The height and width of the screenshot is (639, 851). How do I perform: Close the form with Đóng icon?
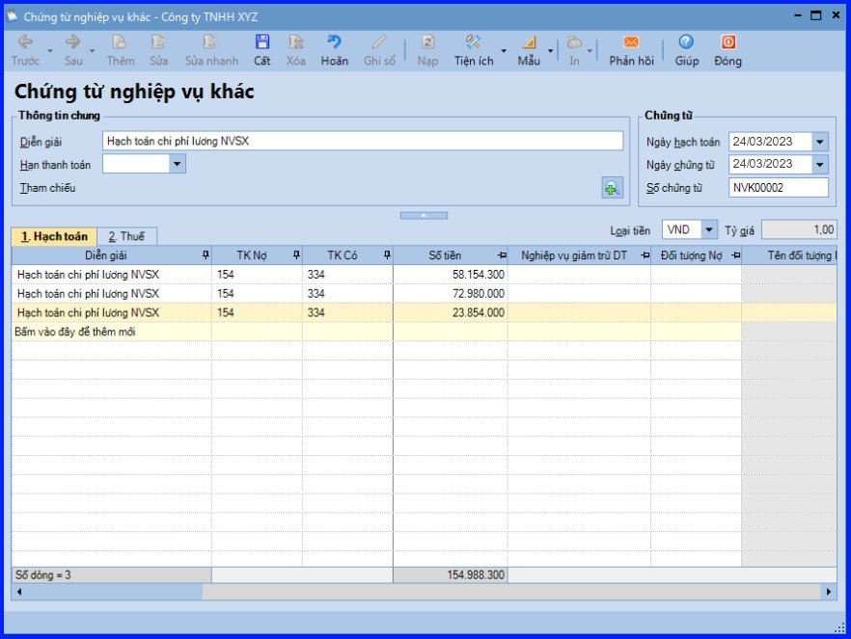tap(727, 42)
